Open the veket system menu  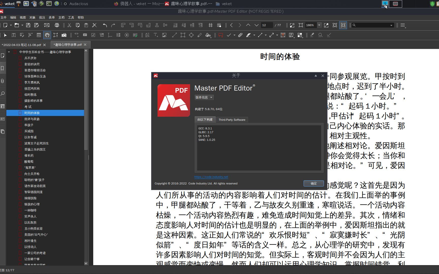[x=8, y=4]
